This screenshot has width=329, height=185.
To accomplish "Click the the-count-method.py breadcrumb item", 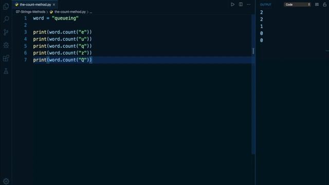I will click(70, 12).
